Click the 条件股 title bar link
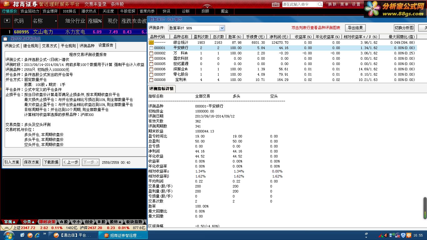The height and width of the screenshot is (240, 427). [x=117, y=4]
